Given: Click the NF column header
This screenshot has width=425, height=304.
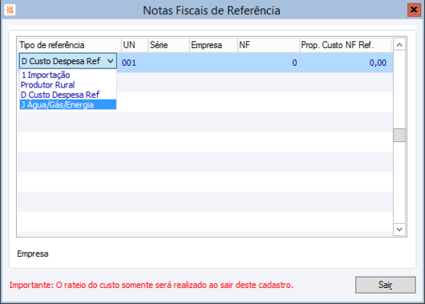Looking at the screenshot, I should 269,45.
